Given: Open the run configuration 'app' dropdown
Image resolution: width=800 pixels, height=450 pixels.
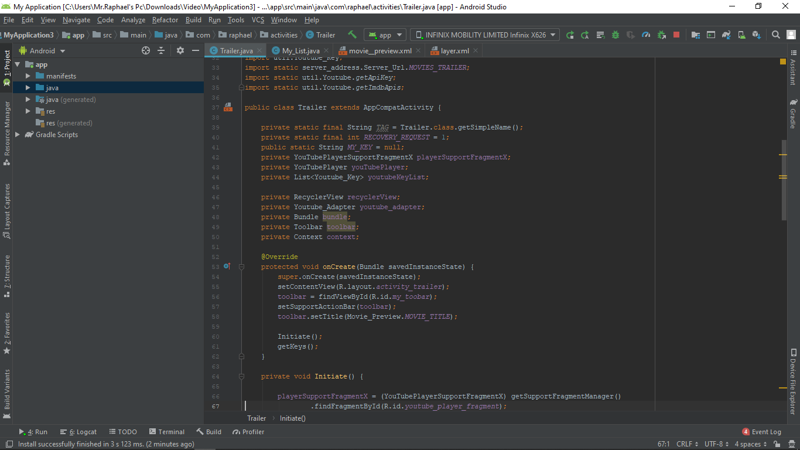Looking at the screenshot, I should click(385, 35).
